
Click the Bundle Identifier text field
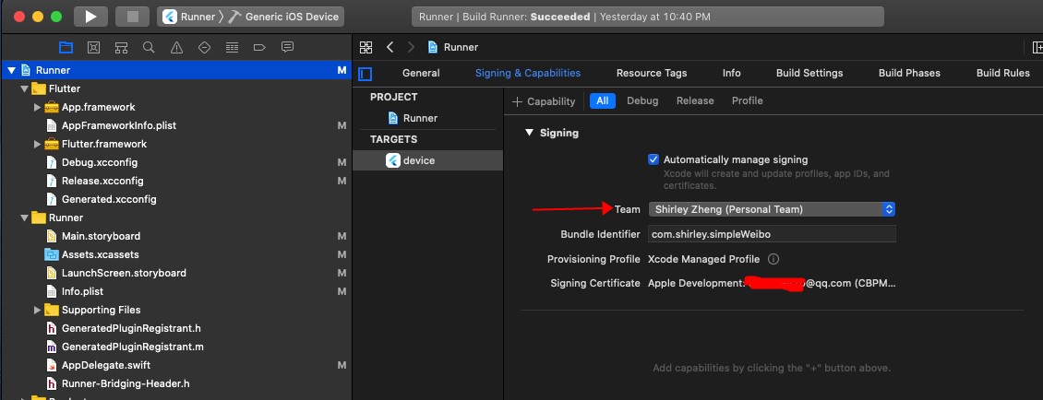click(772, 234)
